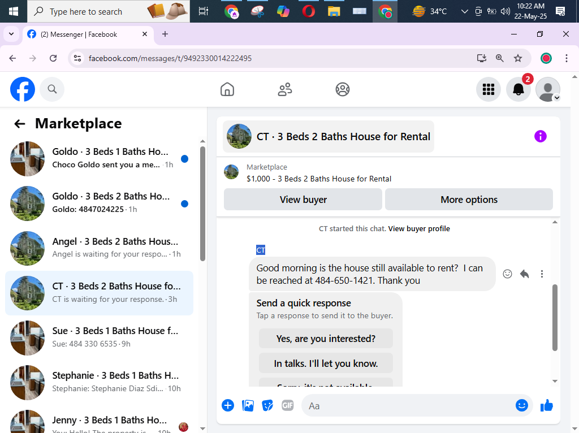Screen dimensions: 579x433
Task: Open emoji picker in message field
Action: click(521, 405)
